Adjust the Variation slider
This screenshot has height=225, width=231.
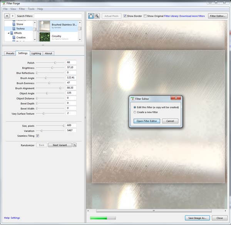[x=42, y=131]
